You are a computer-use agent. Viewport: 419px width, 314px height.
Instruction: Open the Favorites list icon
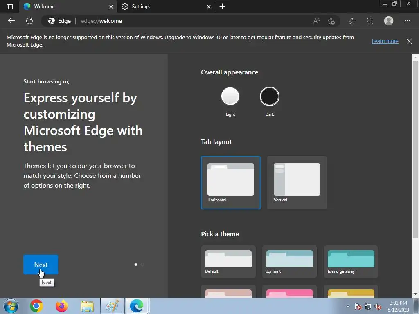pos(352,21)
